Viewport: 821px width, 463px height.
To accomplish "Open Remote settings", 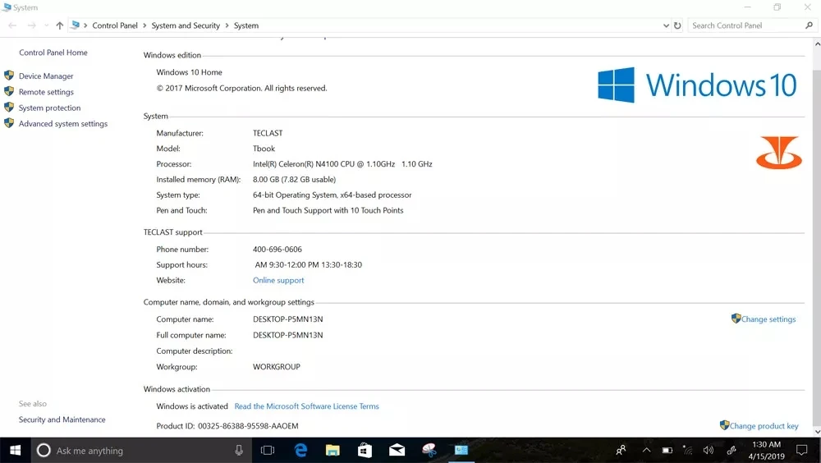I will pyautogui.click(x=46, y=92).
